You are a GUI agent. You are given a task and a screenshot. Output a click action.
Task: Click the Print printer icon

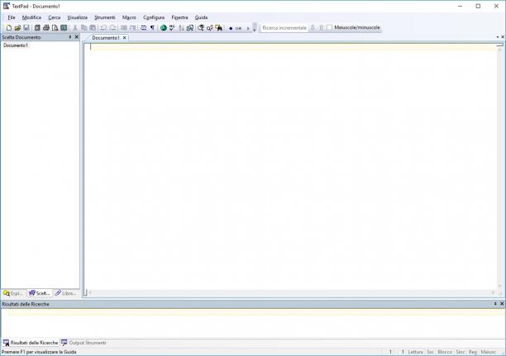click(46, 28)
